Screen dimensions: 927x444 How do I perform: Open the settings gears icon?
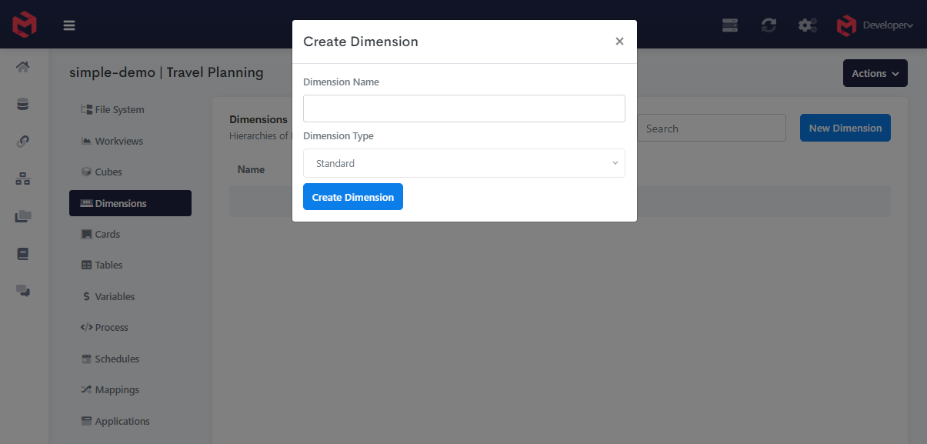[807, 25]
